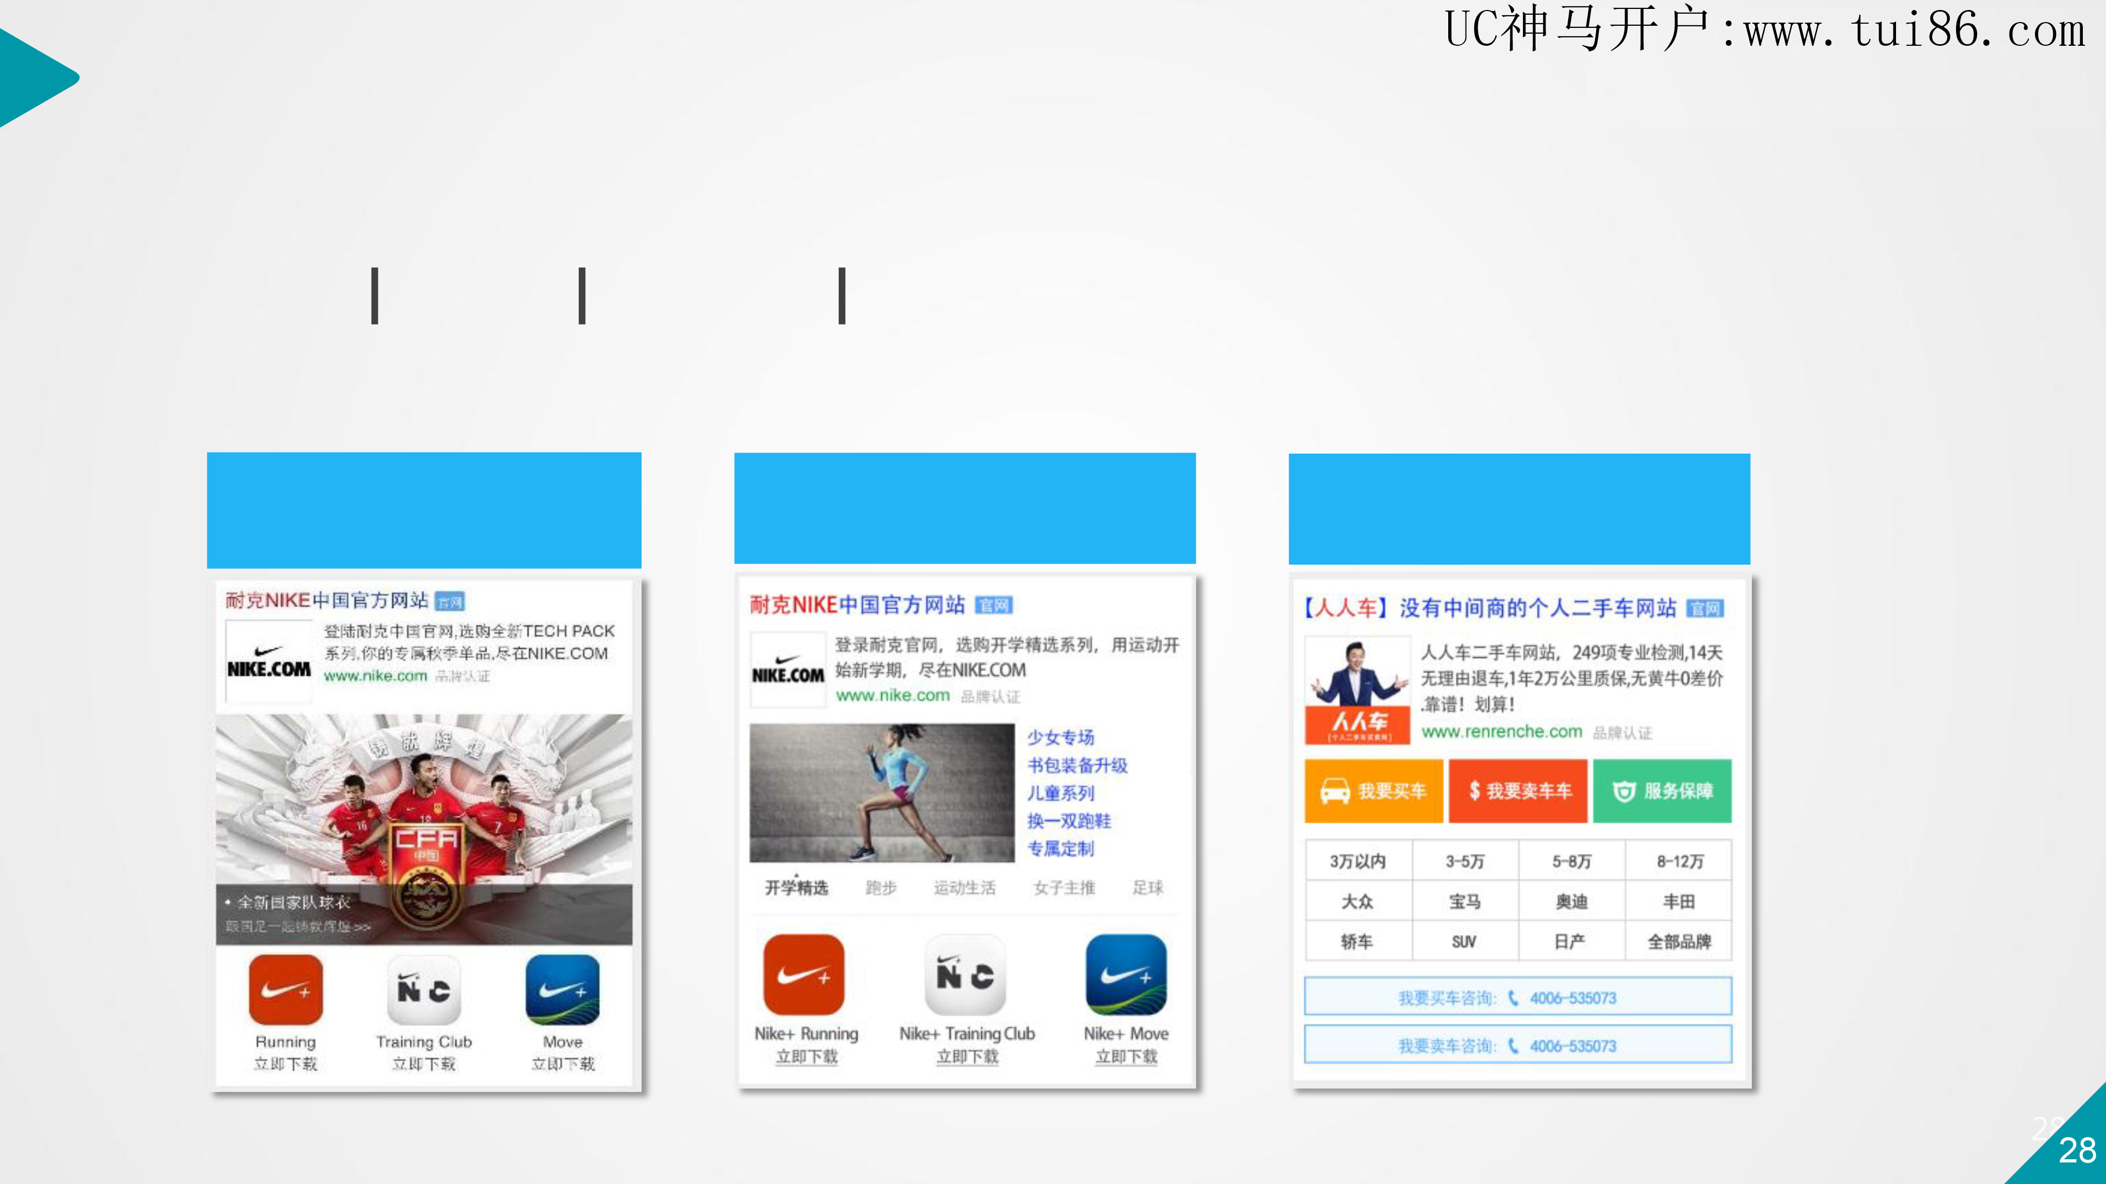The width and height of the screenshot is (2106, 1184).
Task: Click the 立即下载 link under Nike+ Move
Action: [x=1127, y=1057]
